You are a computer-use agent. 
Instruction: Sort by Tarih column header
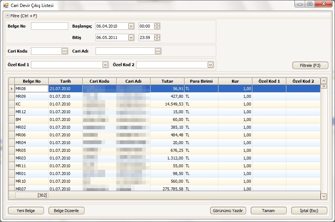pyautogui.click(x=65, y=81)
